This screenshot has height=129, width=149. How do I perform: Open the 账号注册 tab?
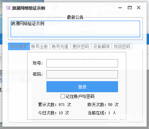tap(40, 46)
